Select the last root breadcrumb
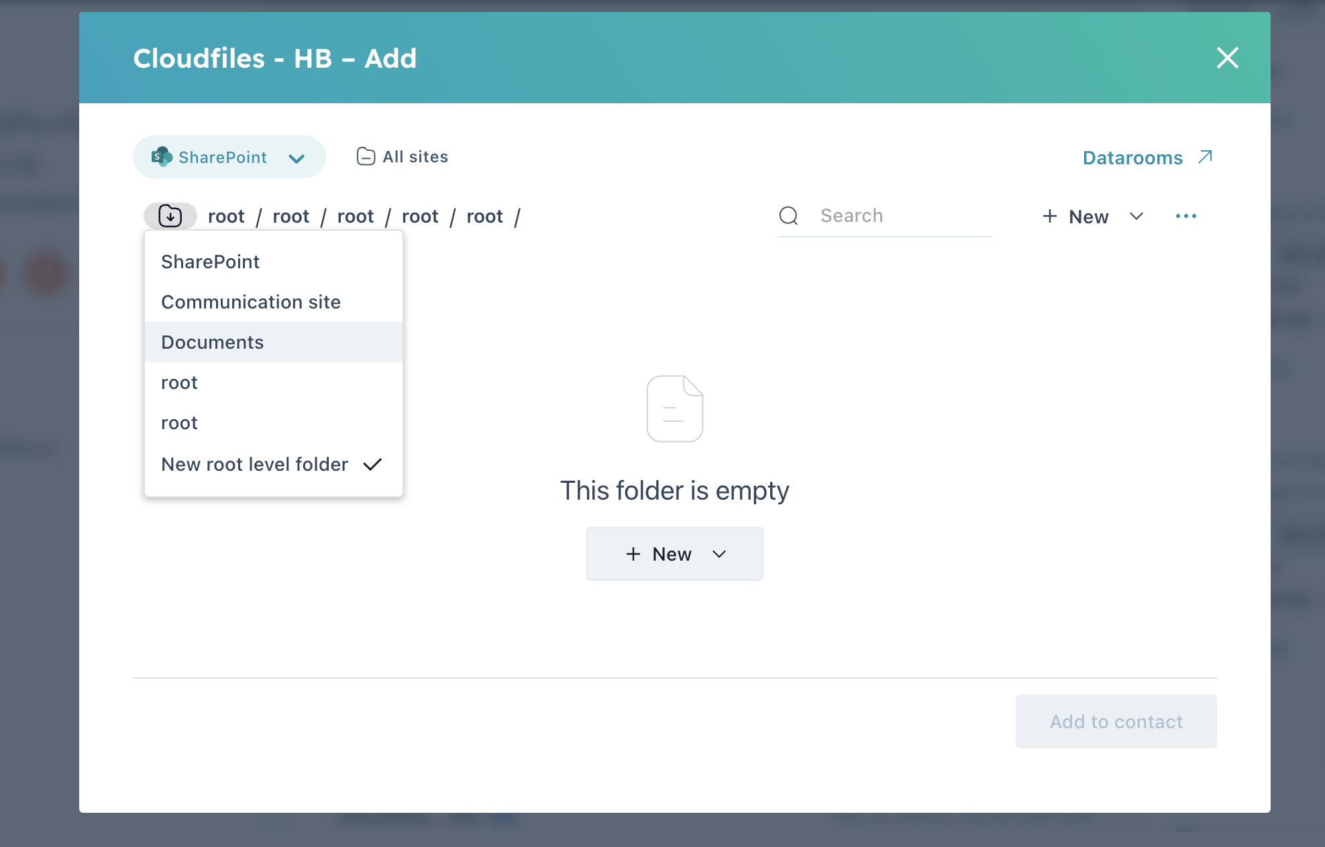 click(x=484, y=217)
